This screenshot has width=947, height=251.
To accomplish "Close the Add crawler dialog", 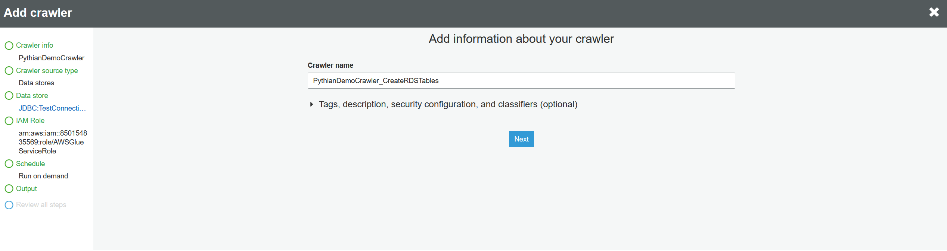I will [x=934, y=12].
